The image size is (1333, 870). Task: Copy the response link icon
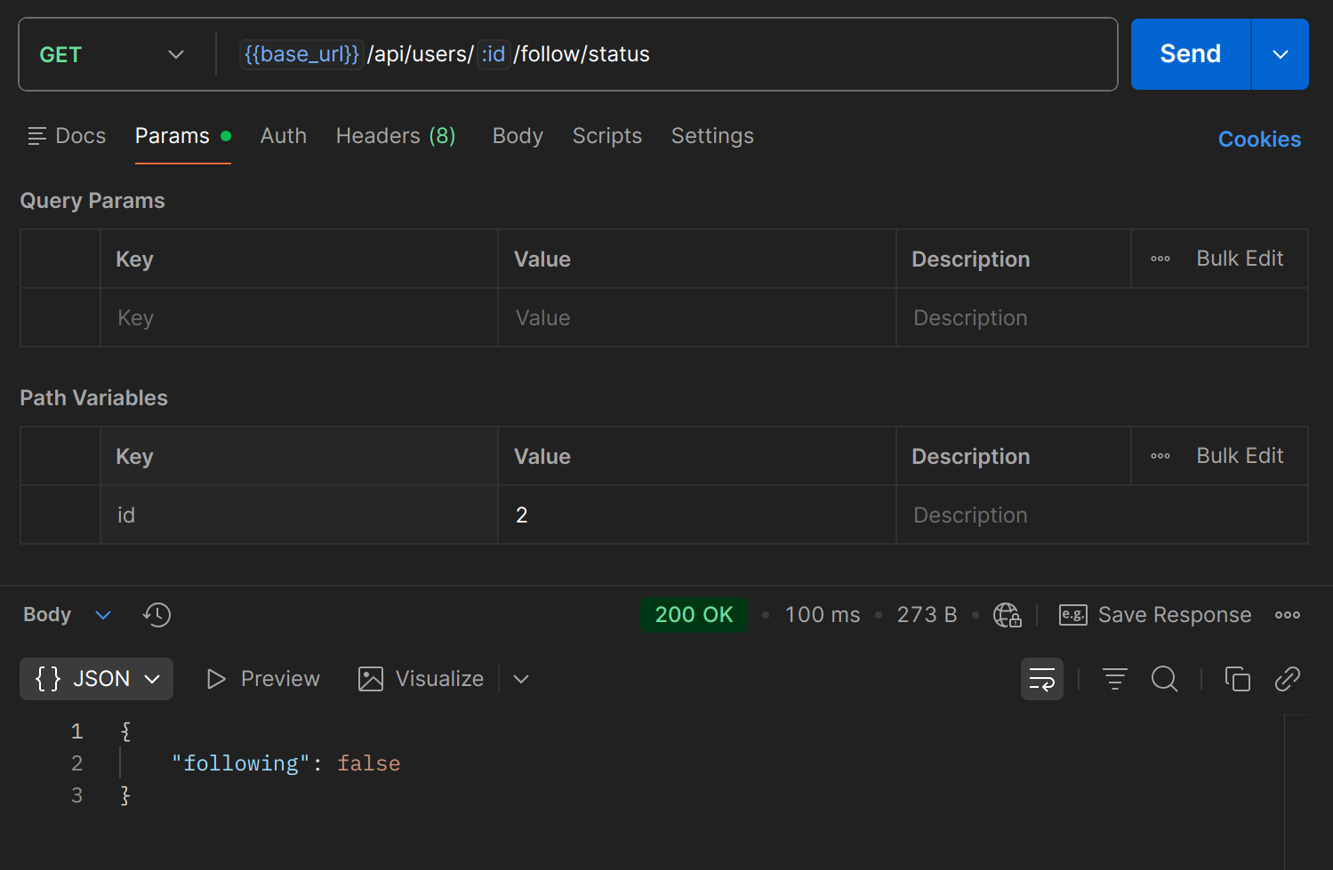pos(1287,679)
